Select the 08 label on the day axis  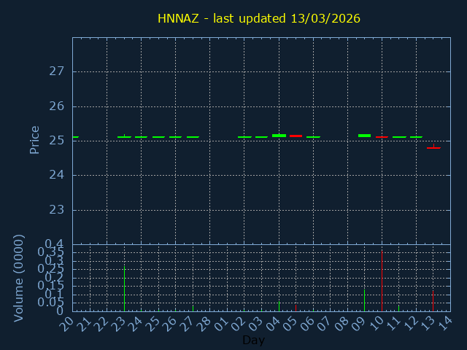pyautogui.click(x=341, y=324)
